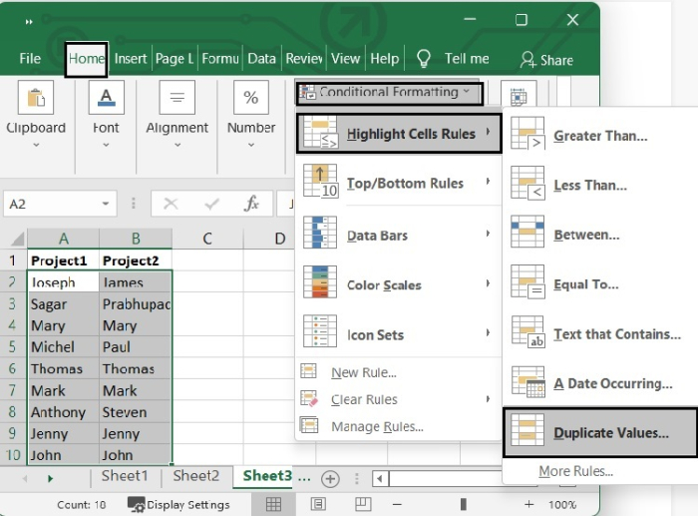Select cell A3 containing Sagar
The image size is (698, 516).
[63, 304]
